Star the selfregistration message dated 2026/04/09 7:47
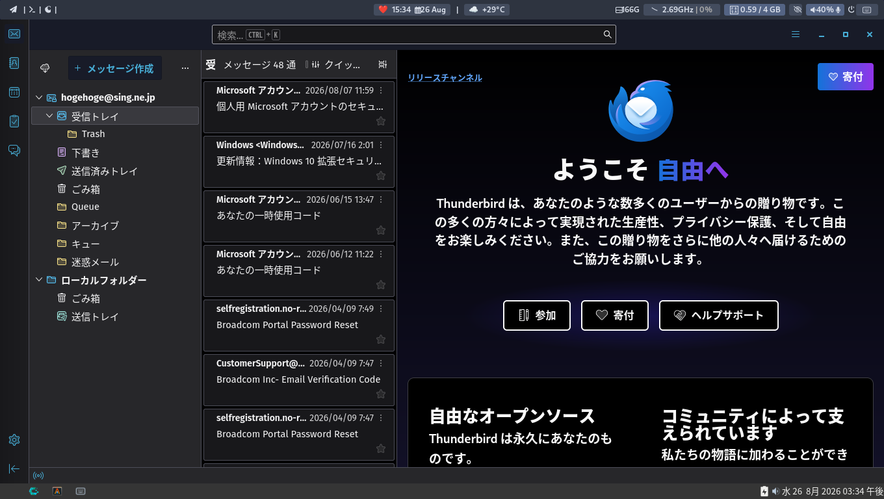 tap(381, 448)
